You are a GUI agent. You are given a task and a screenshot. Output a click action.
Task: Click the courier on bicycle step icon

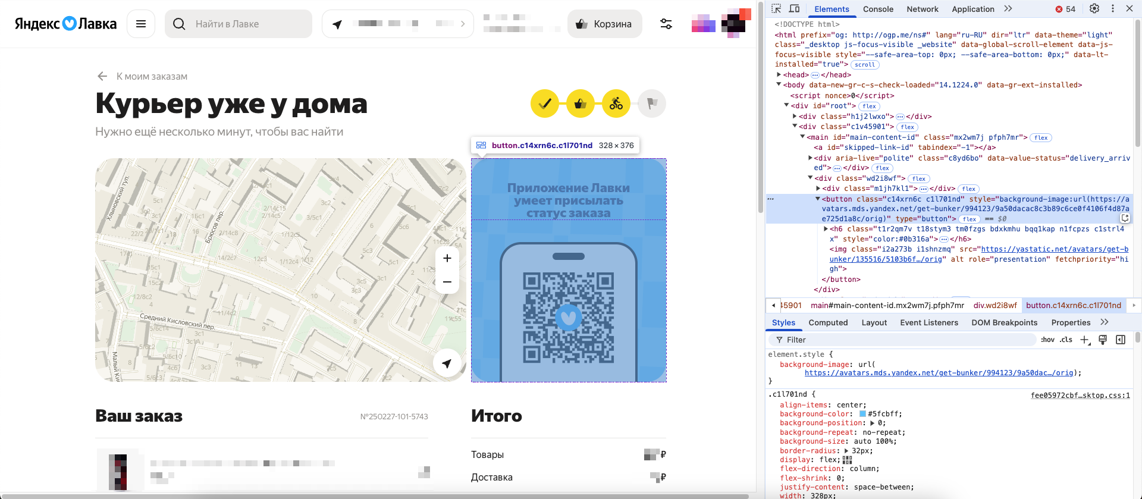pyautogui.click(x=616, y=103)
